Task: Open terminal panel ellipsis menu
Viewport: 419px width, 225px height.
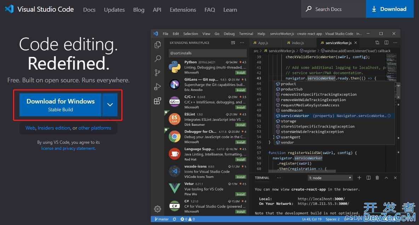Action: point(279,178)
